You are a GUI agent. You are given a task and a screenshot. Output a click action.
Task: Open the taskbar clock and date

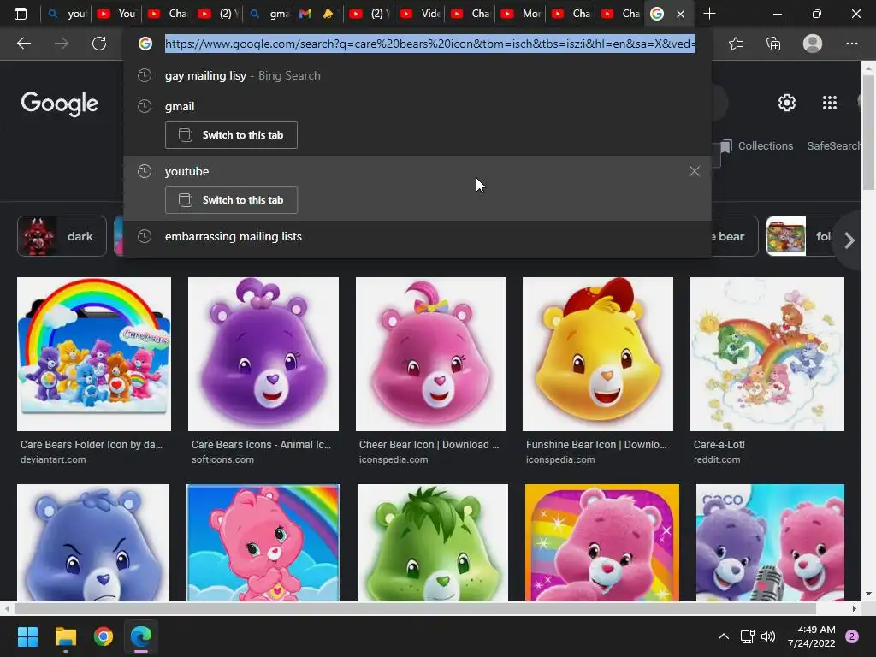(x=811, y=636)
